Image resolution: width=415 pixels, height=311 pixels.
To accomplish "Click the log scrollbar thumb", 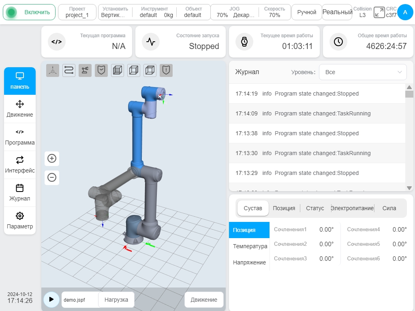I will pyautogui.click(x=409, y=94).
